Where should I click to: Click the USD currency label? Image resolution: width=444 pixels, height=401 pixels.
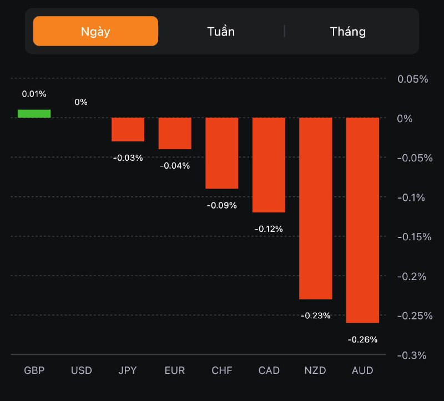point(81,370)
